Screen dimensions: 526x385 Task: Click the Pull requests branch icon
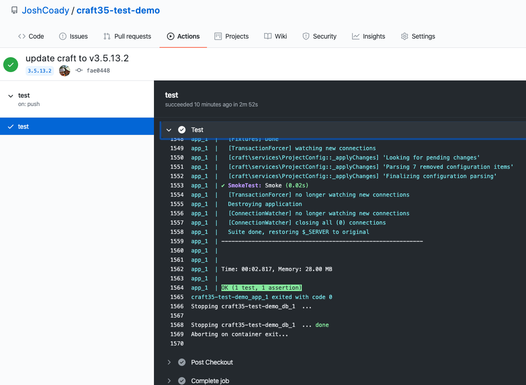coord(107,36)
